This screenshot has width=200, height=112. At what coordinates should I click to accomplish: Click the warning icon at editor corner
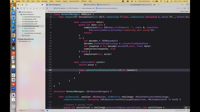tap(186, 107)
